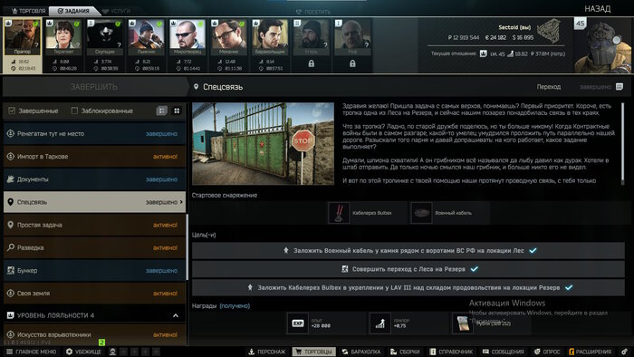The height and width of the screenshot is (357, 634).
Task: Open quest Разведка
Action: tap(94, 247)
